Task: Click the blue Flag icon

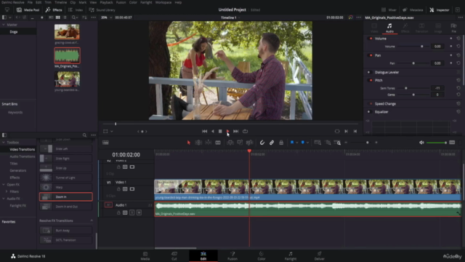Action: tap(292, 143)
